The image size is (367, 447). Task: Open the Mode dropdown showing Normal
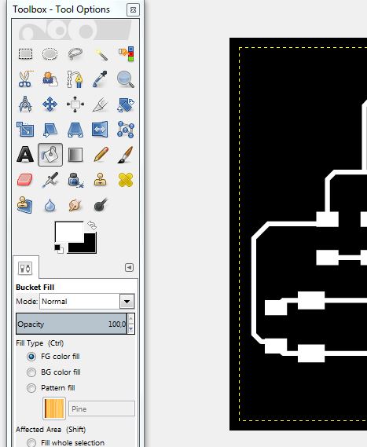pos(86,302)
